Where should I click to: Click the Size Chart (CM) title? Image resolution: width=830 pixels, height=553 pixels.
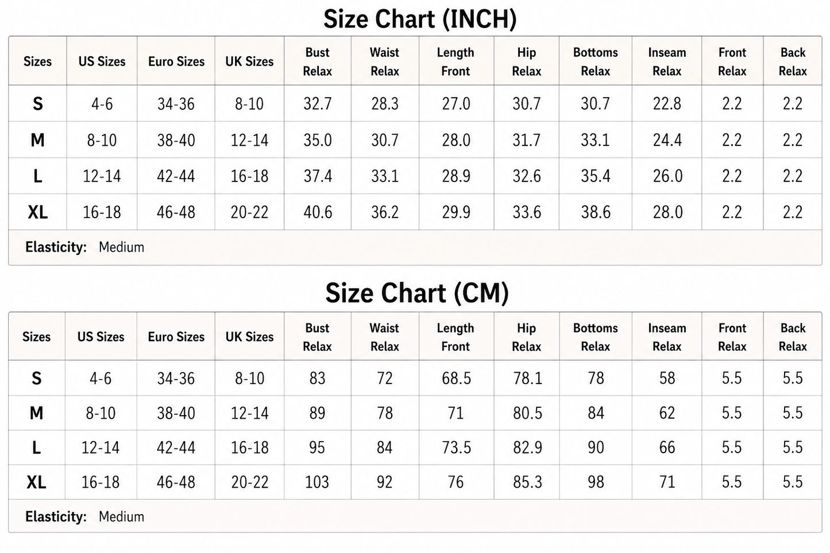coord(417,293)
